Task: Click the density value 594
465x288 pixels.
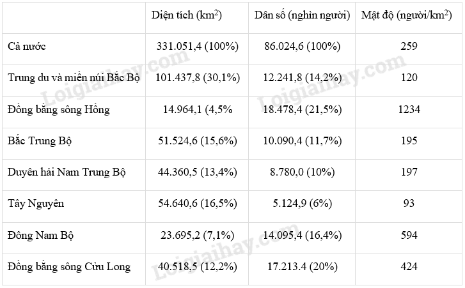Action: [x=409, y=236]
